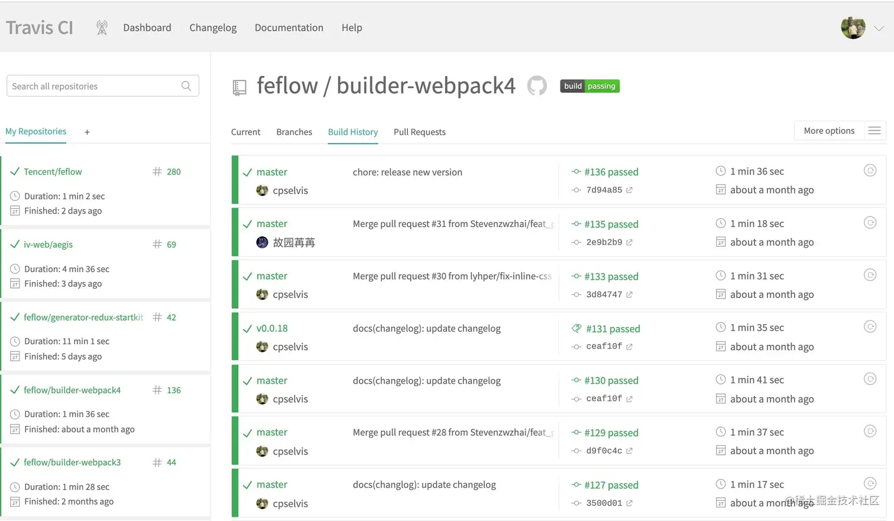Open external link icon beside commit 3d84747
The image size is (894, 521).
coord(629,295)
